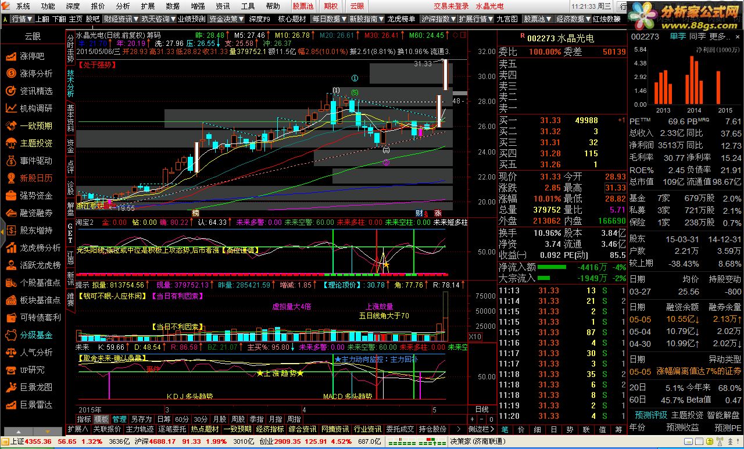
Task: Select the 指标 toggle under chart
Action: pyautogui.click(x=84, y=419)
